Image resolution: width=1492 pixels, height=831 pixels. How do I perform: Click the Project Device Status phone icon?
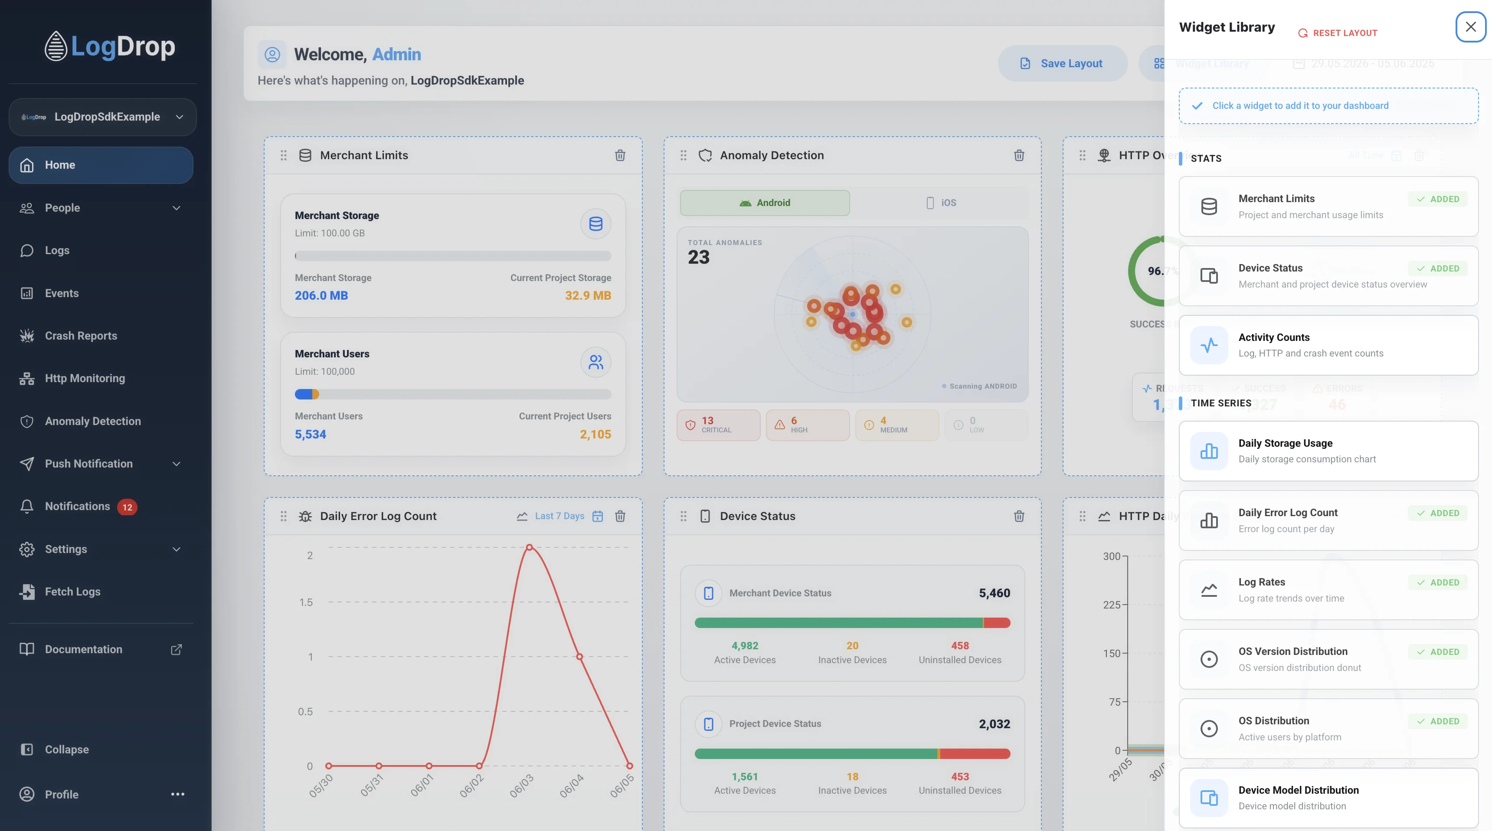point(708,724)
